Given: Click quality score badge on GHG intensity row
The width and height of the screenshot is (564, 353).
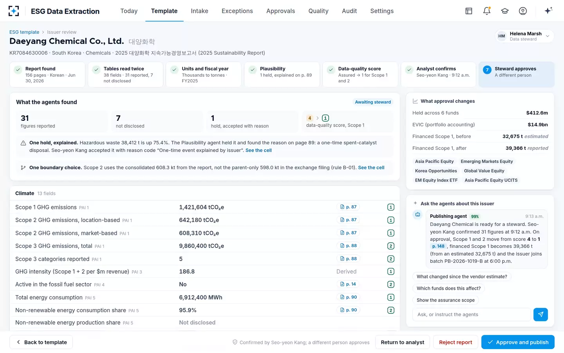Looking at the screenshot, I should coord(390,271).
